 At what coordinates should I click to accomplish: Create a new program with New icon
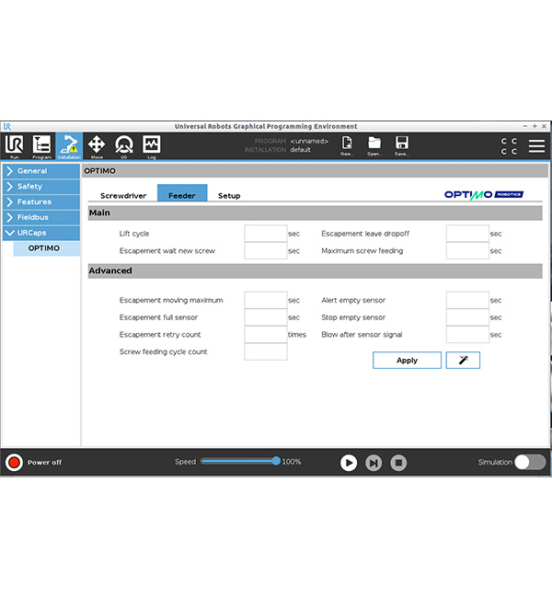pyautogui.click(x=347, y=145)
